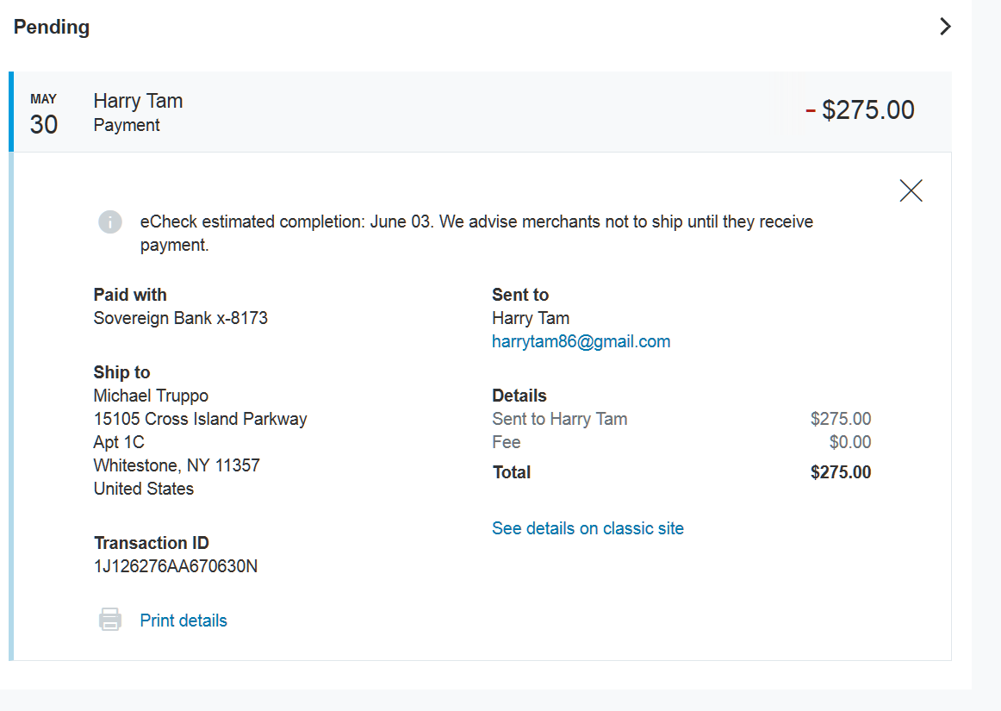Open the Print details link
The height and width of the screenshot is (711, 1001).
click(183, 621)
